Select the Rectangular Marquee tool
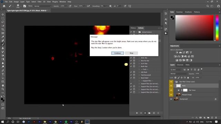This screenshot has height=124, width=221. point(3,18)
